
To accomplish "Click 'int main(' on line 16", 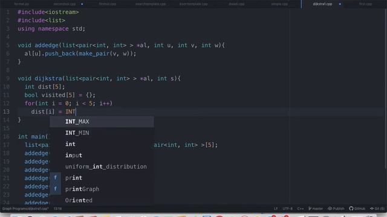I will click(33, 137).
